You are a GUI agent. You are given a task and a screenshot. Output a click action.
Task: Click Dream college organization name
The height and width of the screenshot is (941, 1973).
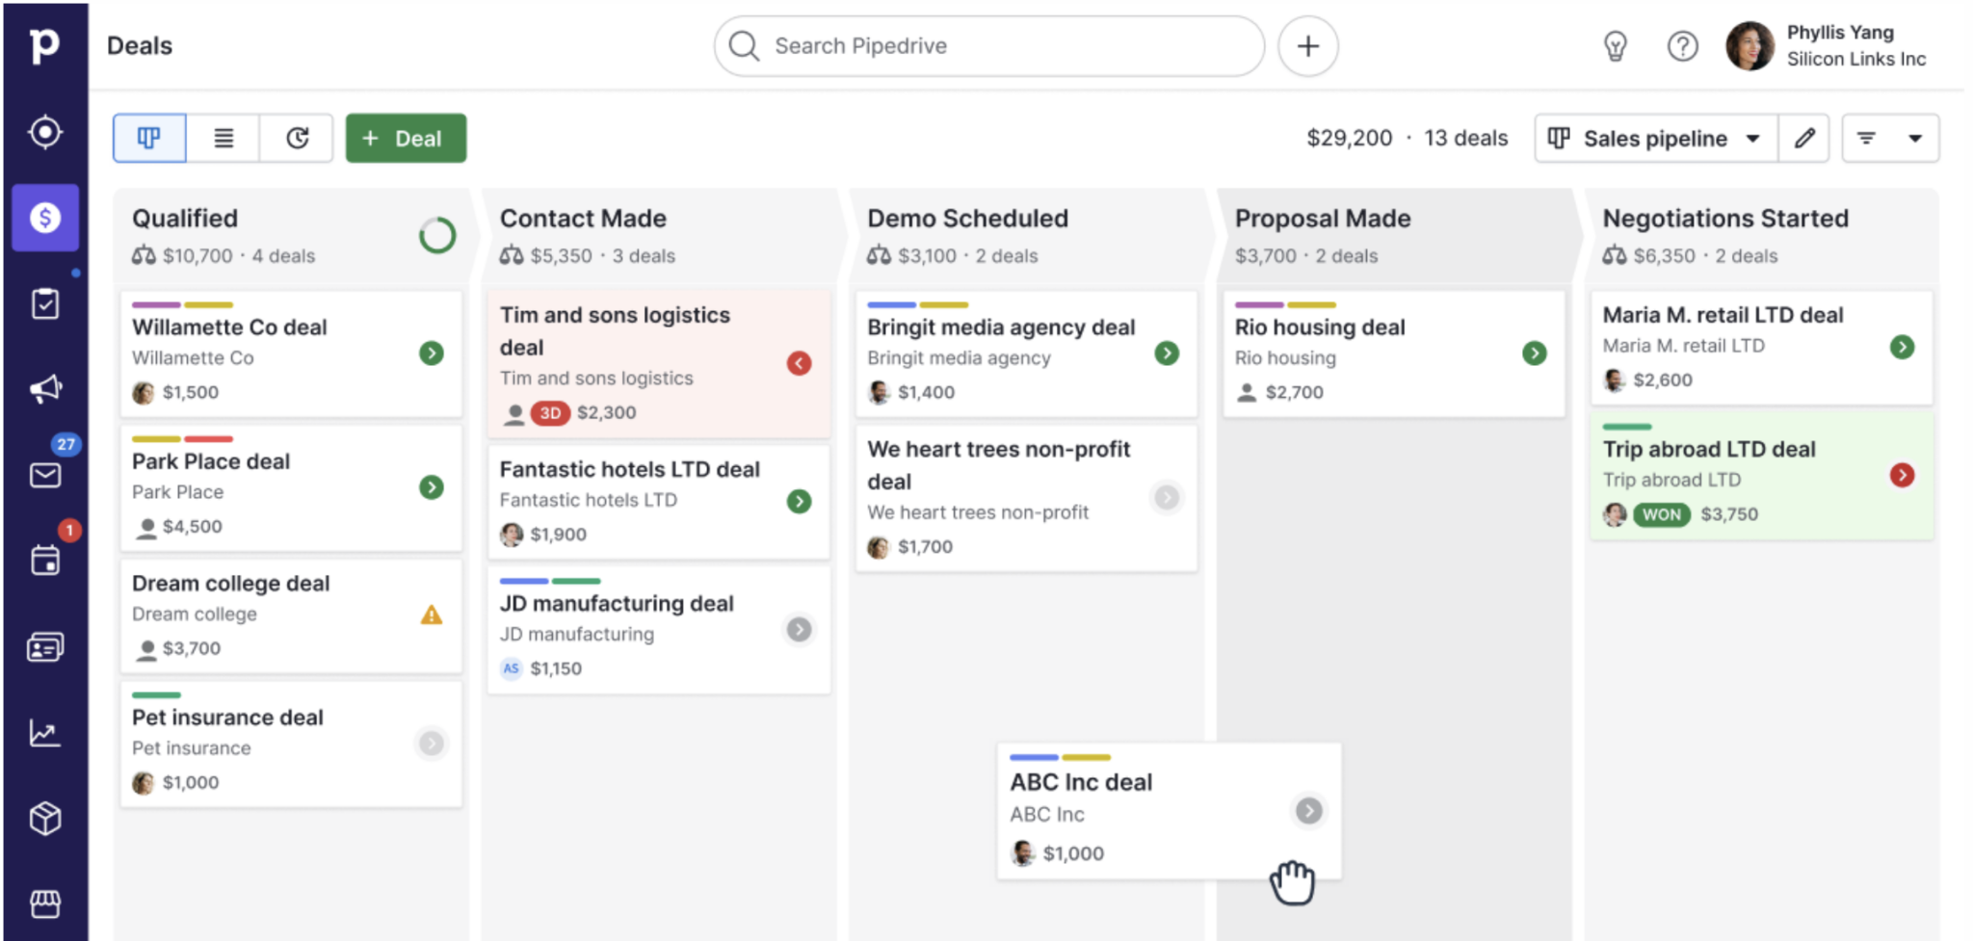pos(195,614)
